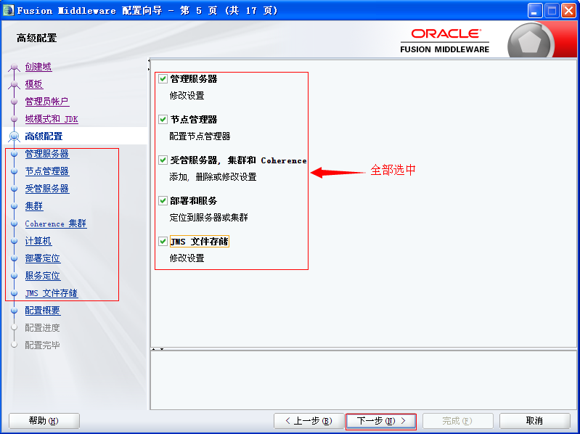Open the 部署定位 step link
The height and width of the screenshot is (434, 580).
[43, 258]
